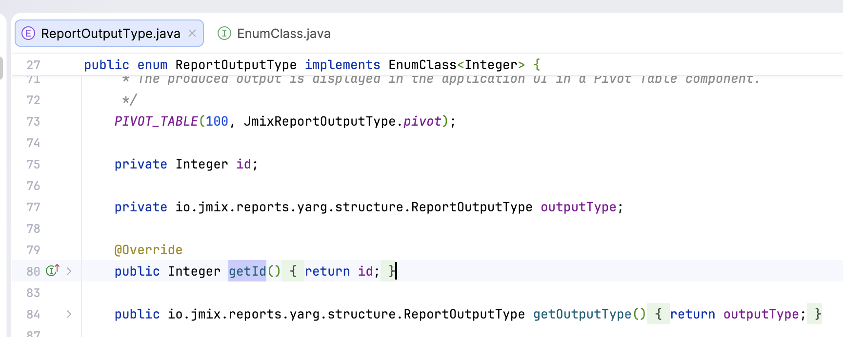Close the ReportOutputType.java tab
Viewport: 843px width, 337px height.
pyautogui.click(x=192, y=33)
